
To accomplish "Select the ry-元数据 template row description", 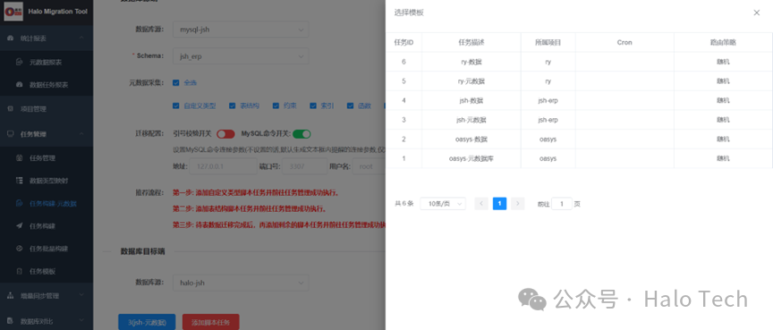I will (471, 81).
